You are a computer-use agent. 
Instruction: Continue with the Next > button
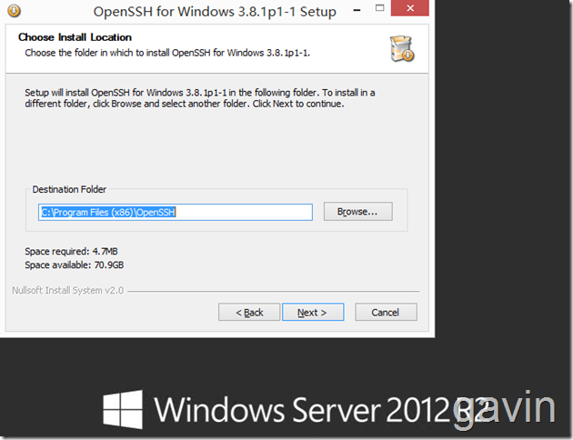pyautogui.click(x=313, y=312)
